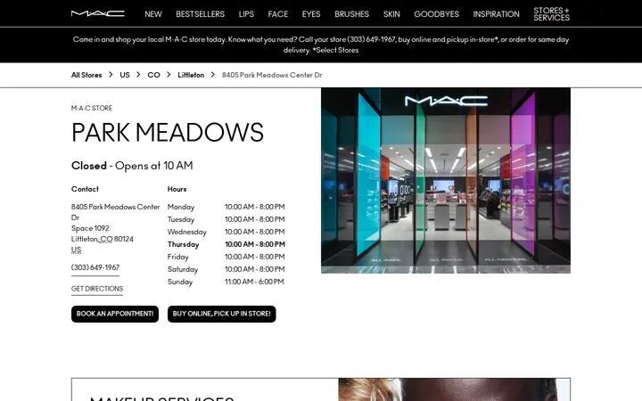Open the INSPIRATION menu
Viewport: 642px width, 401px height.
click(x=497, y=14)
